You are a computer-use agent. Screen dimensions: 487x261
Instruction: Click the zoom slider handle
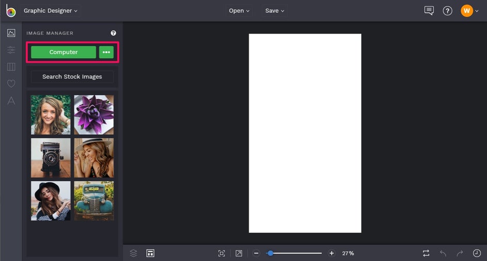(x=270, y=253)
